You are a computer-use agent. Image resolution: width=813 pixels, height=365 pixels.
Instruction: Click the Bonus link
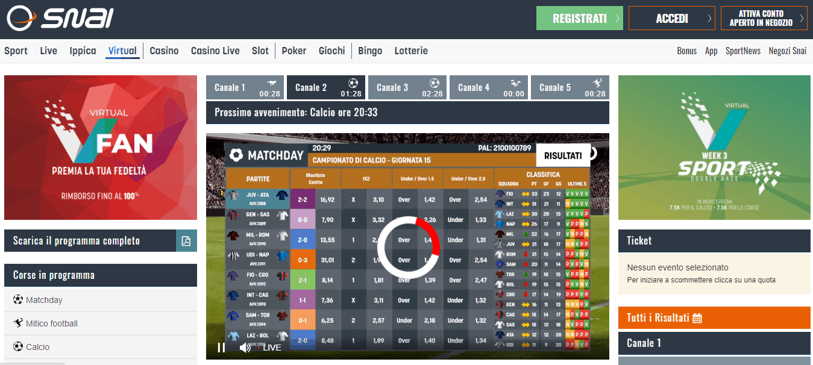coord(686,51)
